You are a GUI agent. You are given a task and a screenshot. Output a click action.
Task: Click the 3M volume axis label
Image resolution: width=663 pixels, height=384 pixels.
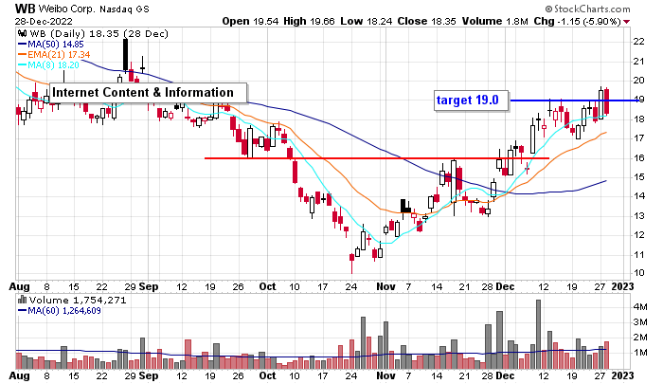point(640,322)
